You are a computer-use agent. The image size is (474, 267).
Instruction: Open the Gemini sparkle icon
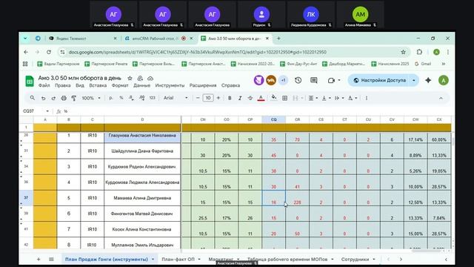[x=428, y=80]
